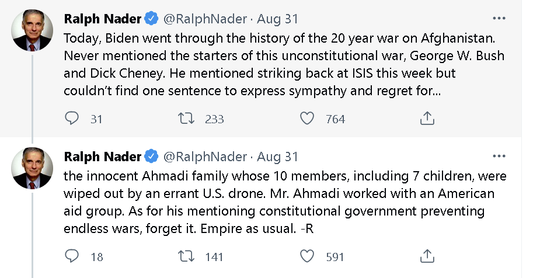Open Ralph Nader name link in first tweet
The height and width of the screenshot is (278, 533).
tap(102, 19)
